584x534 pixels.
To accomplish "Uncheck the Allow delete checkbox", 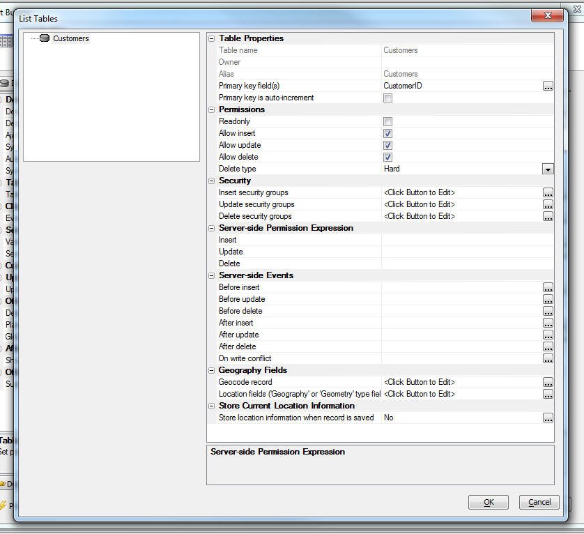I will [x=388, y=158].
